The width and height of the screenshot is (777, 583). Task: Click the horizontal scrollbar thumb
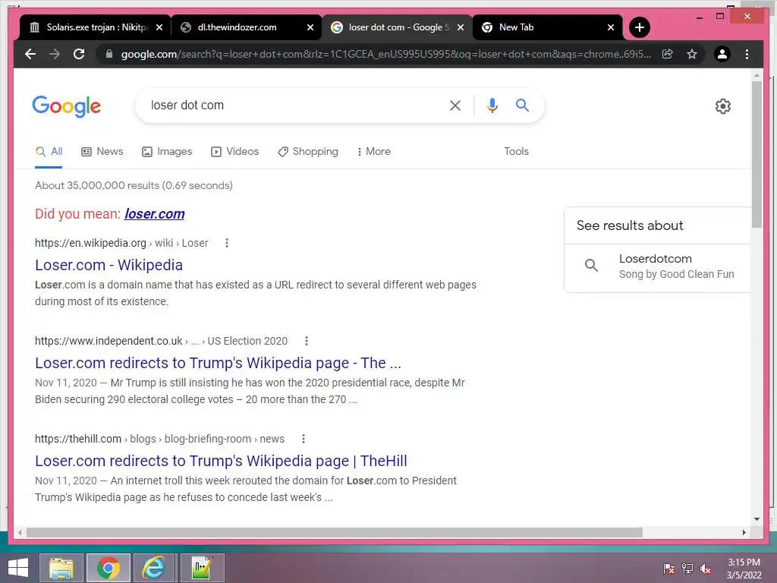pos(334,532)
